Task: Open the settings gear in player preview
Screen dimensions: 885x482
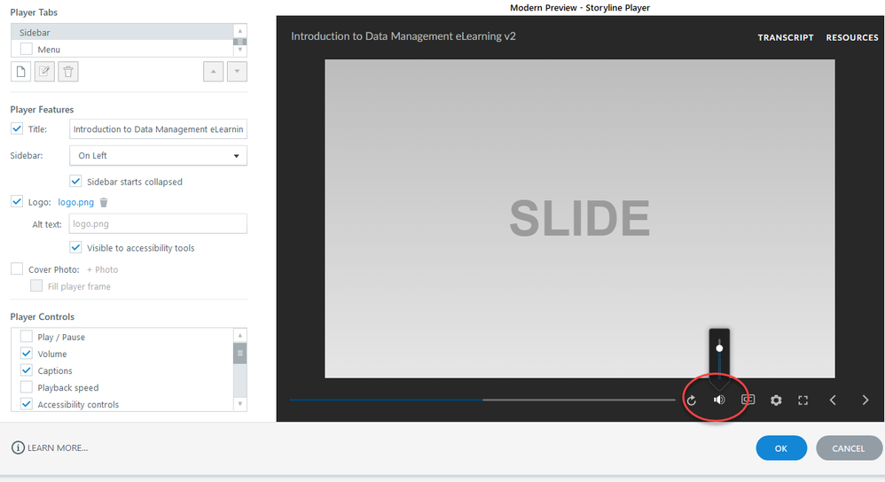Action: (x=776, y=400)
